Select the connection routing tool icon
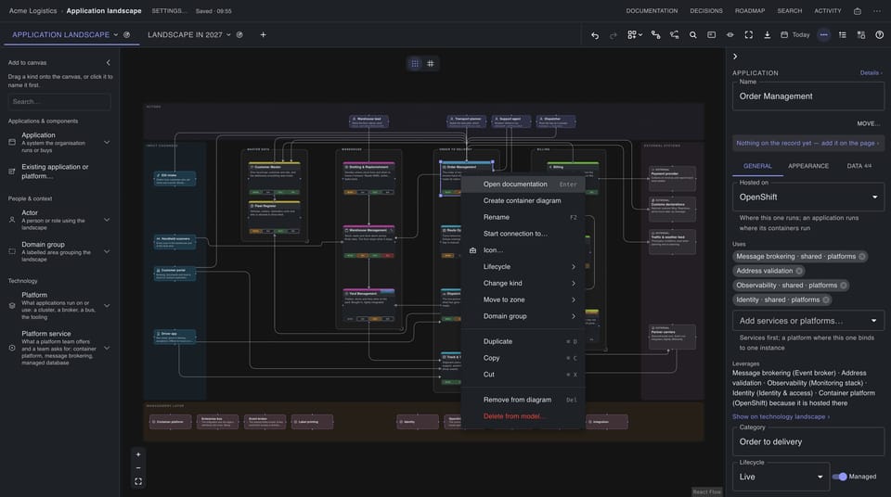This screenshot has width=891, height=497. pos(656,35)
